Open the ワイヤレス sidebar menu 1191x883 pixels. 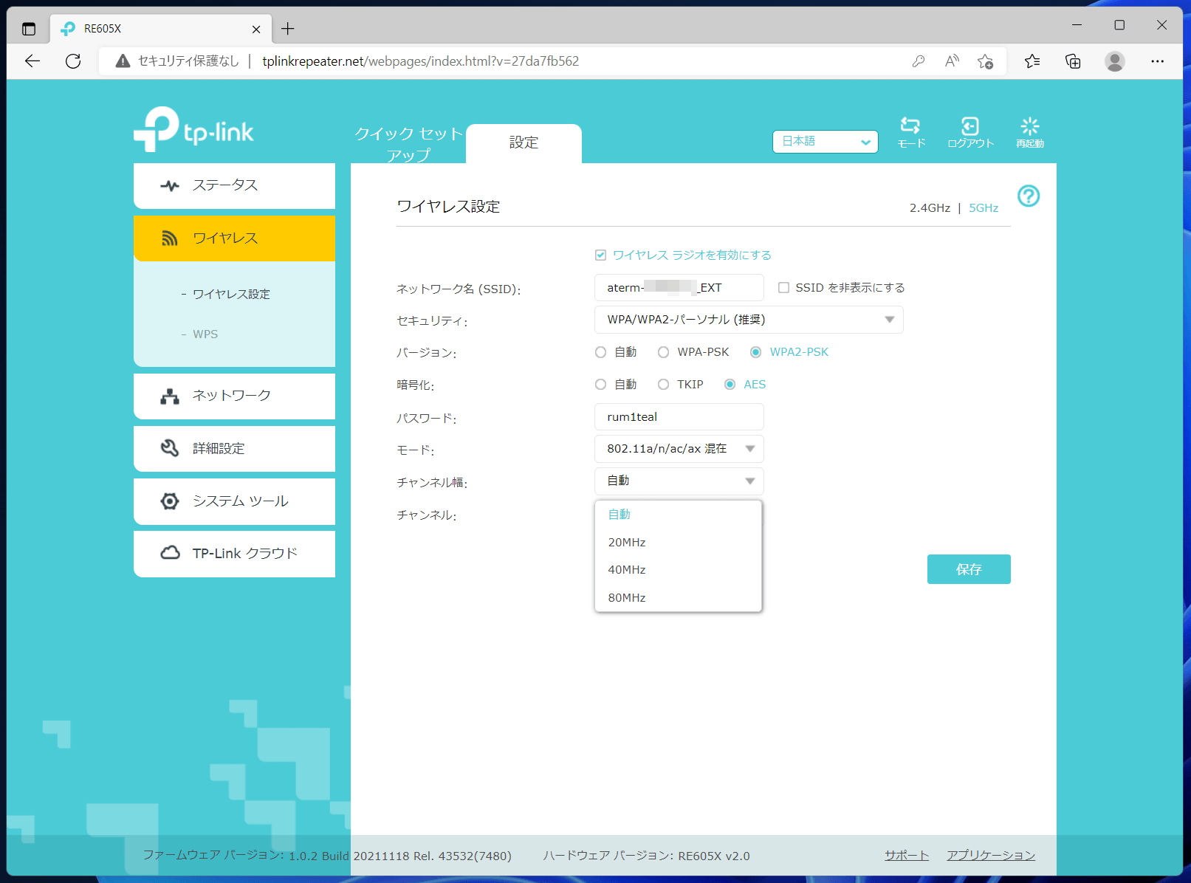click(x=234, y=238)
